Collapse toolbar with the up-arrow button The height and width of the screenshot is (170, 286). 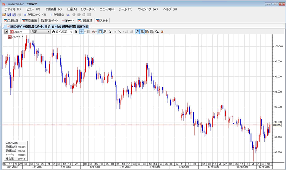coord(6,32)
